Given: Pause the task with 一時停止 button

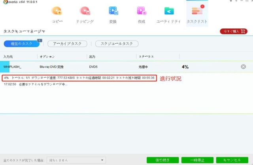Looking at the screenshot, I should [196, 160].
